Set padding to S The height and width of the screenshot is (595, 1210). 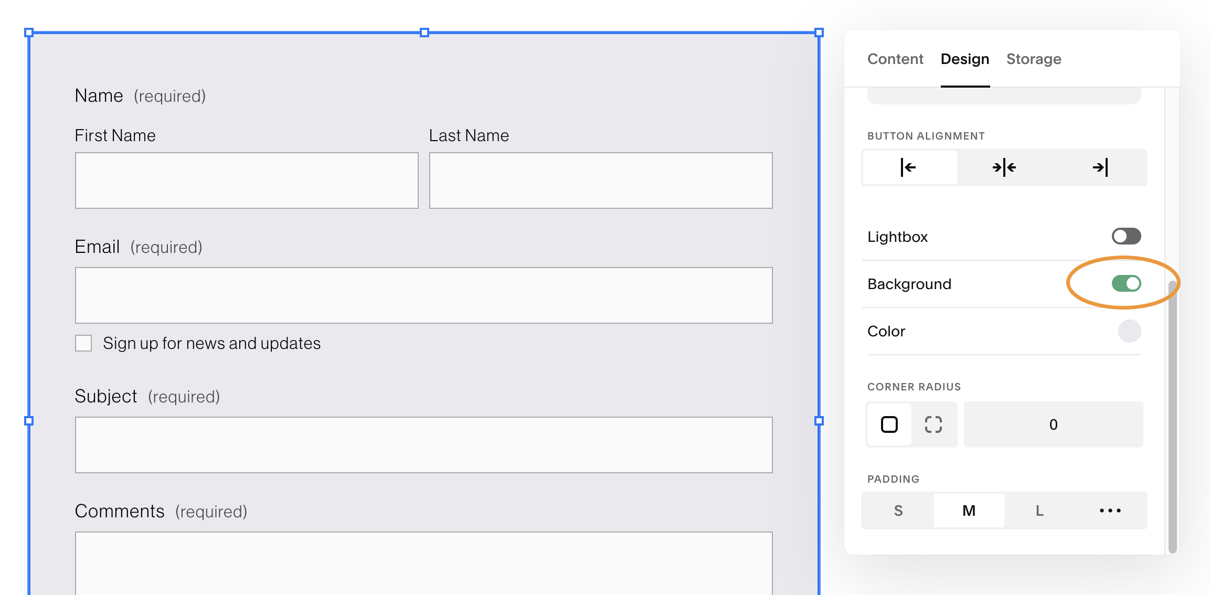click(x=898, y=511)
